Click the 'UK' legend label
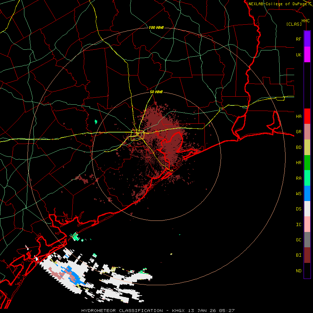 pyautogui.click(x=298, y=55)
